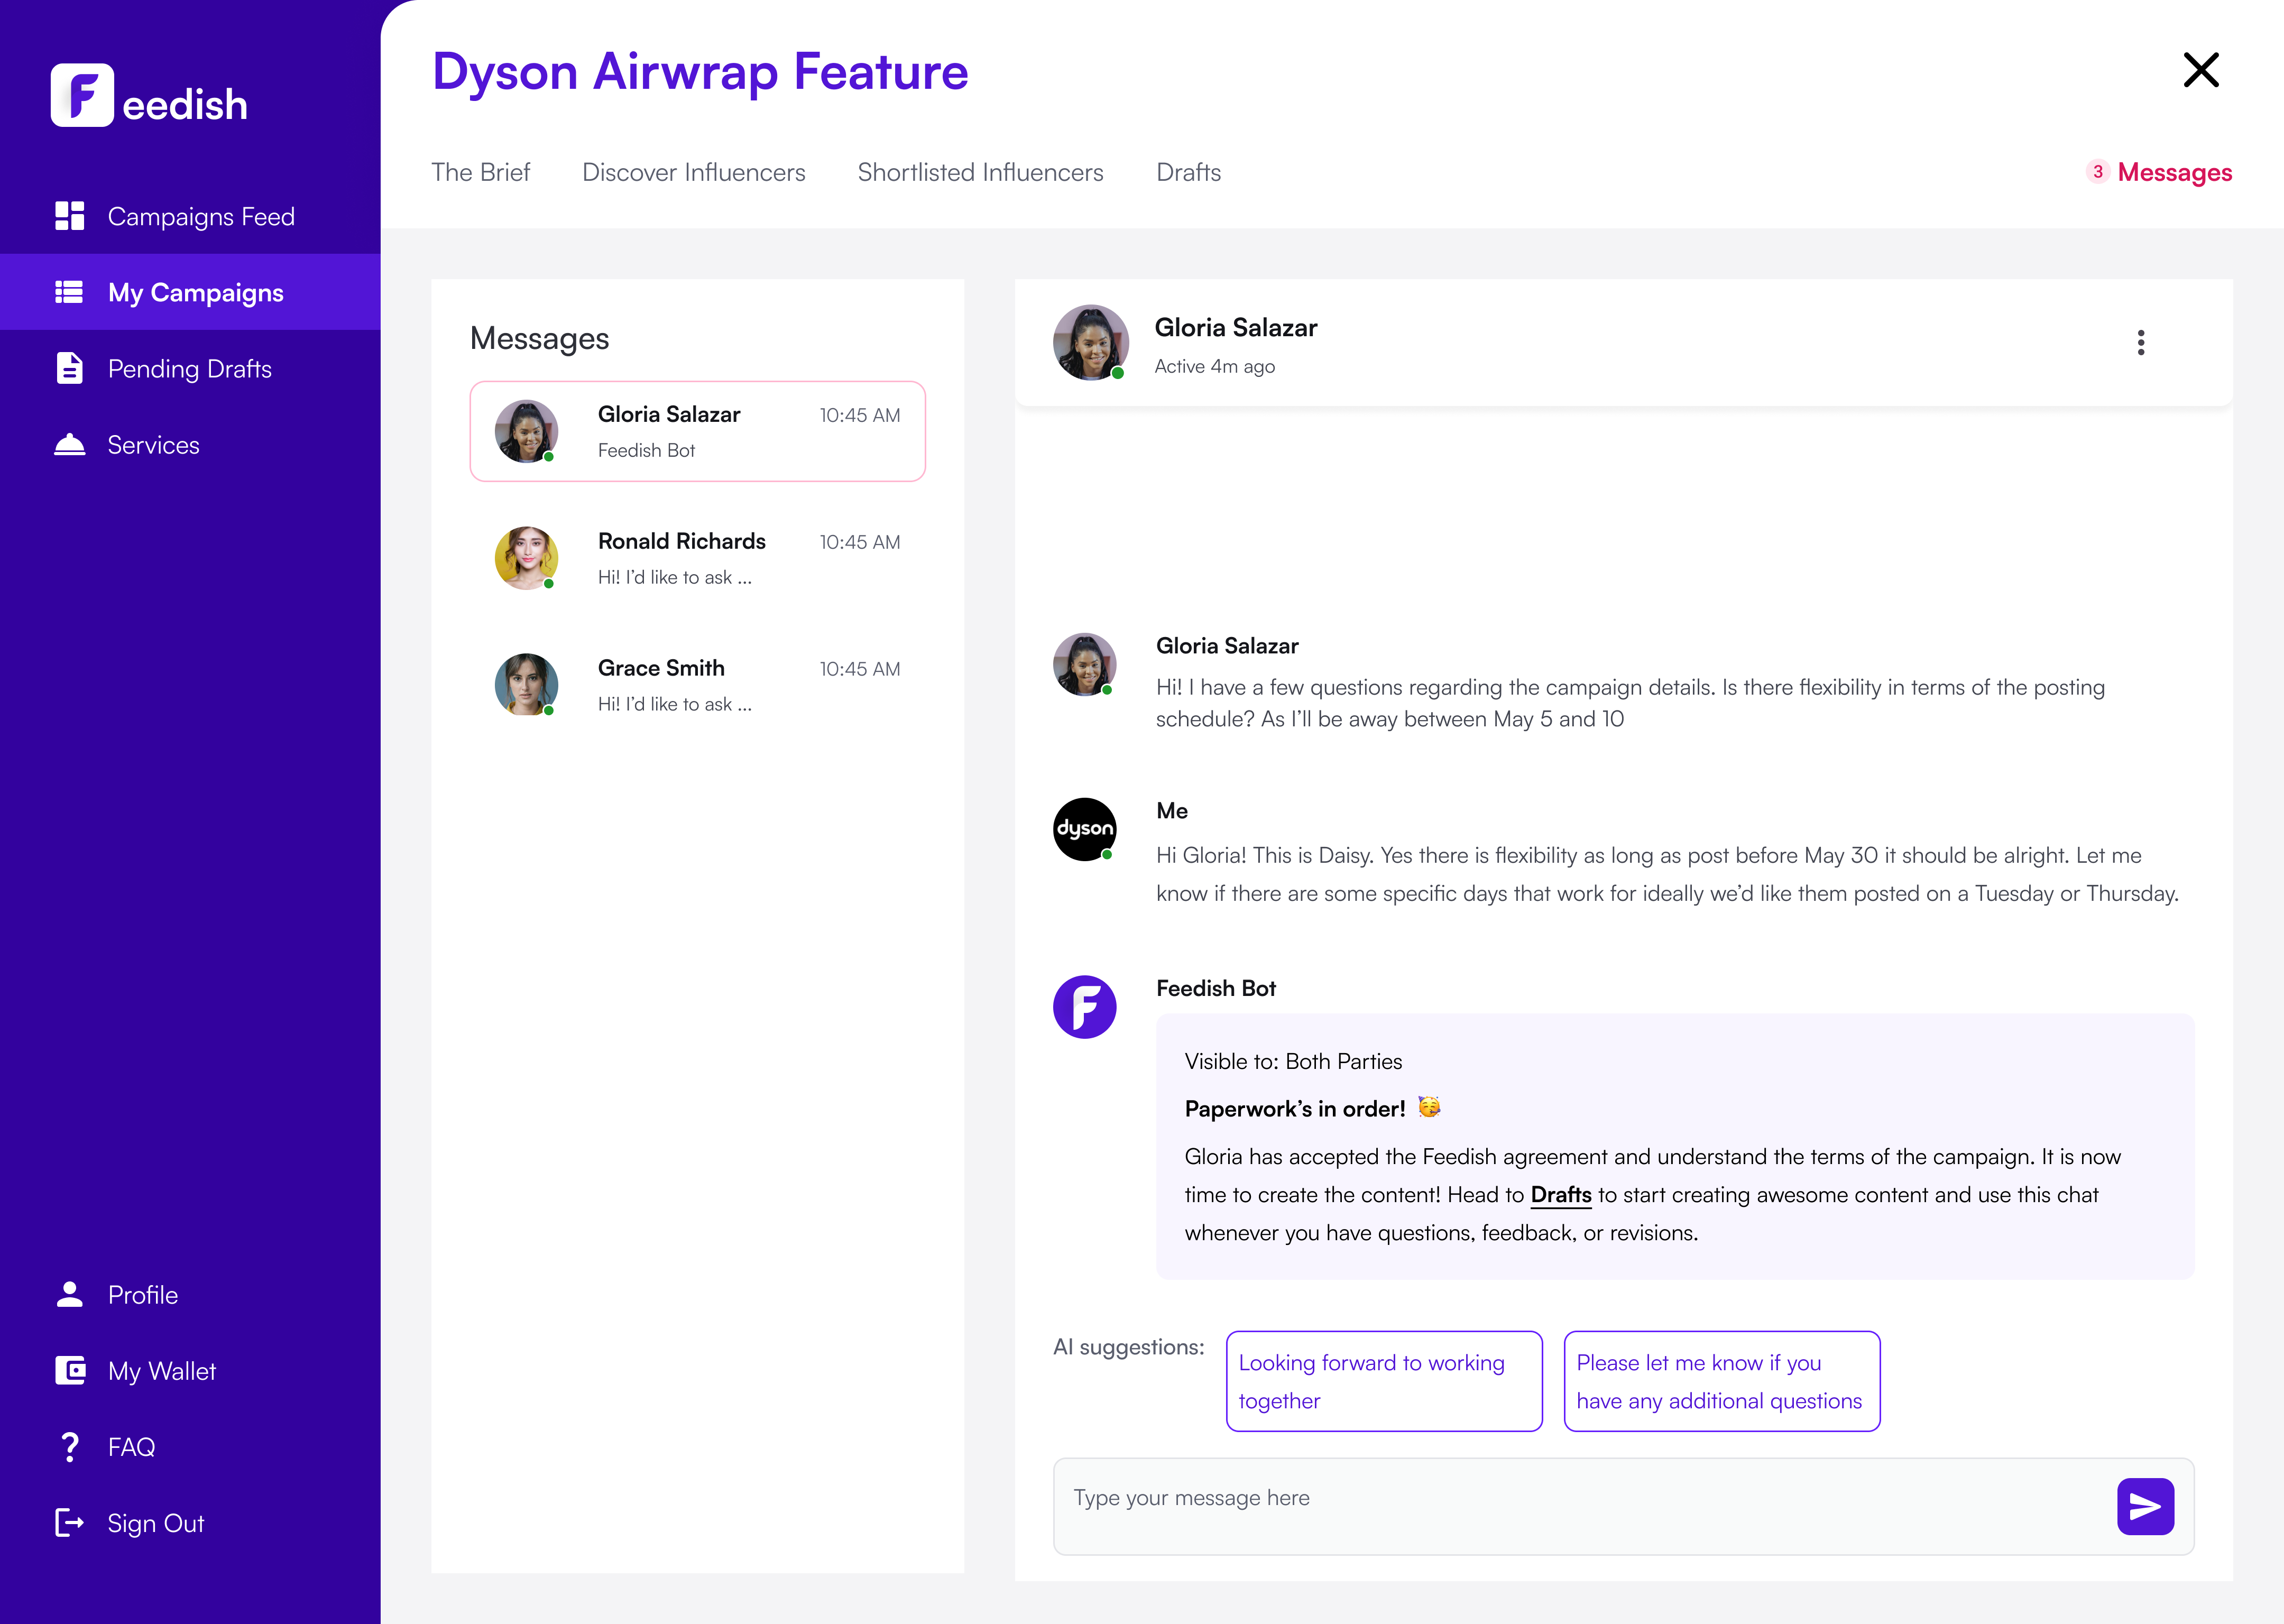
Task: Open the Drafts tab
Action: tap(1188, 172)
